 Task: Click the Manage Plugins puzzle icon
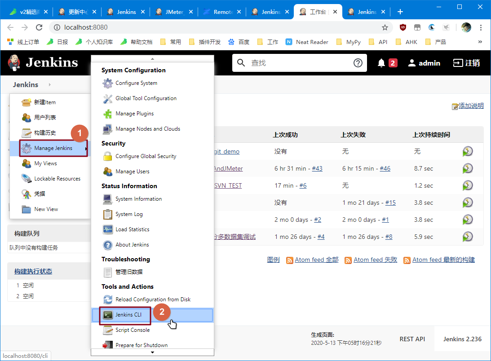tap(108, 114)
